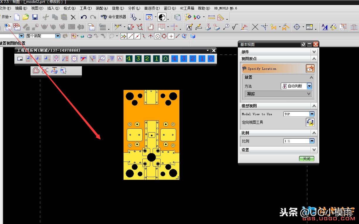359x224 pixels.
Task: Open the 装配 menu
Action: (x=101, y=8)
